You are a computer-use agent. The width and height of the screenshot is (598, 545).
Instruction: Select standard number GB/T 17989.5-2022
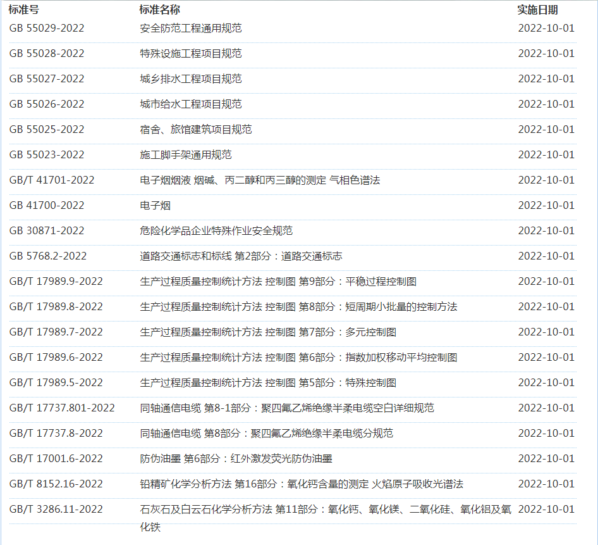pyautogui.click(x=56, y=382)
